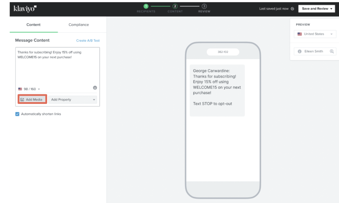Expand the United States preview country dropdown

click(x=315, y=34)
